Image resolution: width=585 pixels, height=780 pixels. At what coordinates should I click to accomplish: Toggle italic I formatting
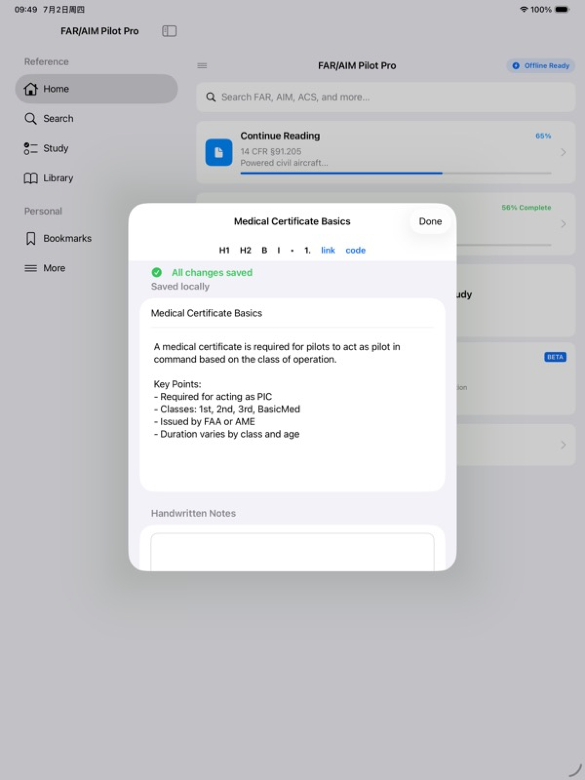[x=279, y=250]
